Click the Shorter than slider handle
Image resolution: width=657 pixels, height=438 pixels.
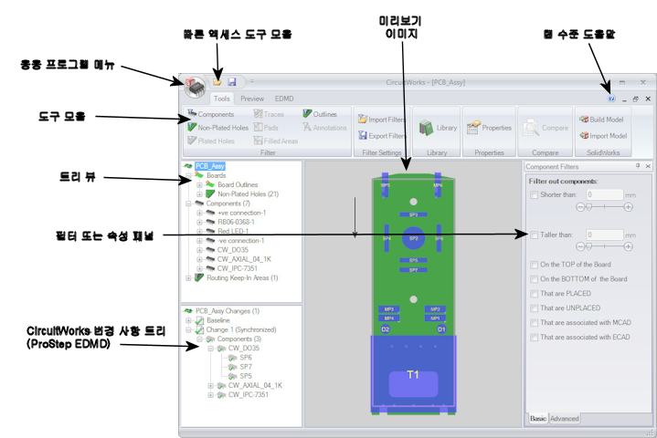point(588,207)
